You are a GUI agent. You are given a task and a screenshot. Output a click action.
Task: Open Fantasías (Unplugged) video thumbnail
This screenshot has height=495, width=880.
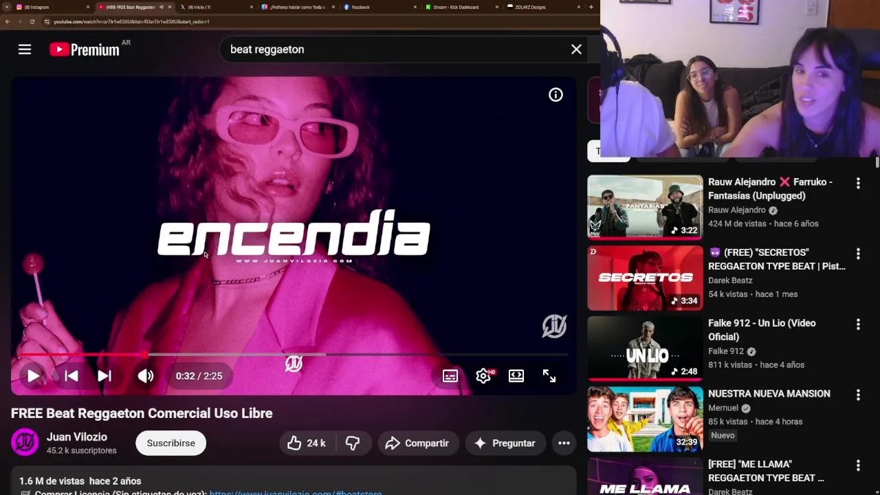(x=645, y=207)
